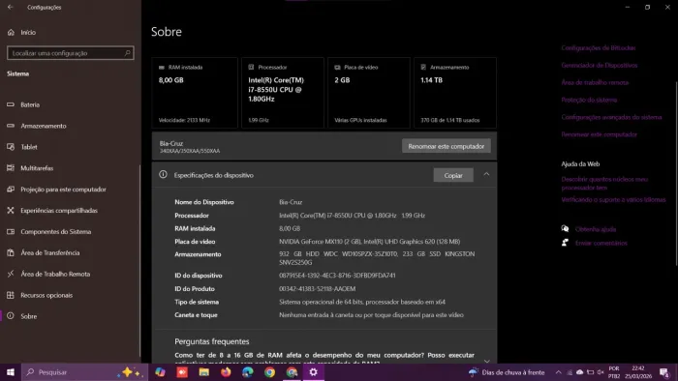The image size is (678, 381).
Task: Open Copilot from the taskbar
Action: tap(160, 372)
